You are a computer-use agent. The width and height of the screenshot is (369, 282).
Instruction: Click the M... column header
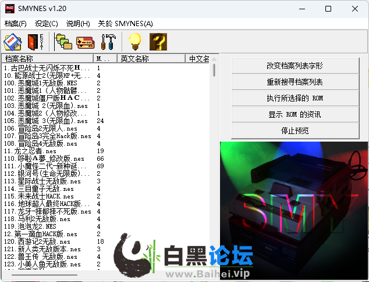[x=105, y=59]
